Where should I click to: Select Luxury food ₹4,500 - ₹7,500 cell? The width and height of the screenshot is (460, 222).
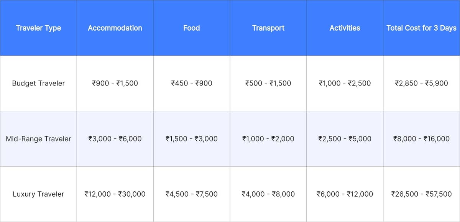[x=192, y=194]
